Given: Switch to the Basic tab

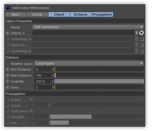Looking at the screenshot, I should point(16,14).
